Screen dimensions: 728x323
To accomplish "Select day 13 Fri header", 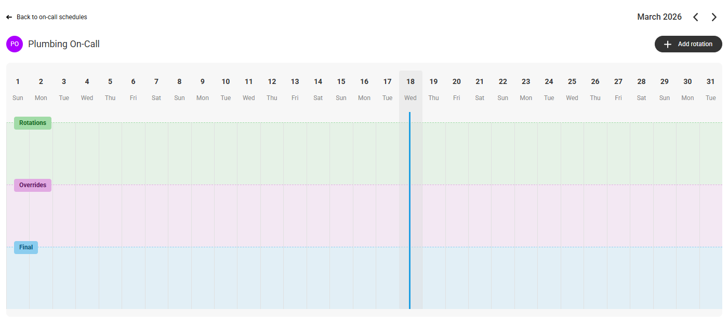I will (x=295, y=89).
